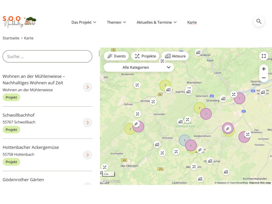
Task: Click actor marker right of Stromberg
Action: 223,99
